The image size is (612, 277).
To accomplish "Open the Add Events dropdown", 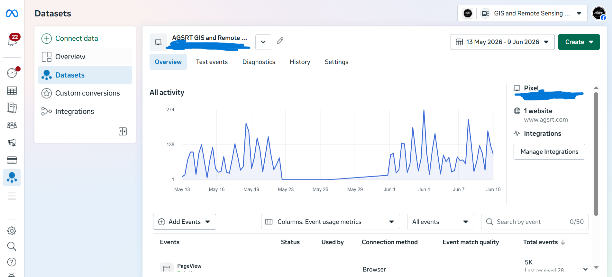I will 185,222.
